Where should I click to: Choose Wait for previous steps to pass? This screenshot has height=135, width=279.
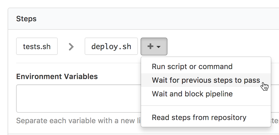tap(206, 80)
